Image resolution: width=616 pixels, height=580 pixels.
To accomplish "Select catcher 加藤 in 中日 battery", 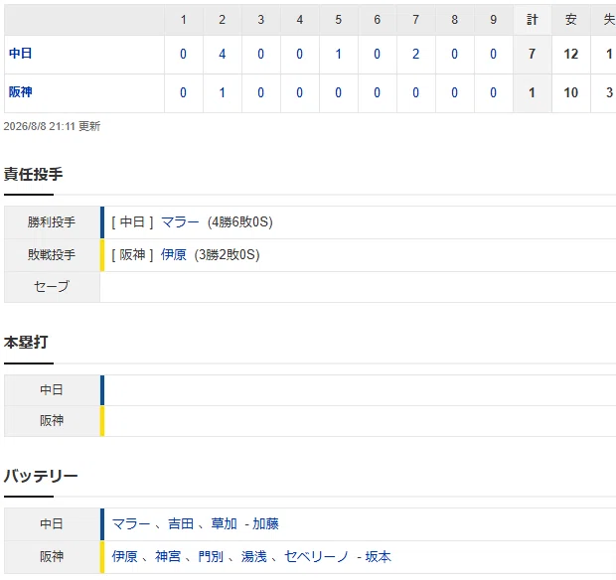I will coord(265,523).
